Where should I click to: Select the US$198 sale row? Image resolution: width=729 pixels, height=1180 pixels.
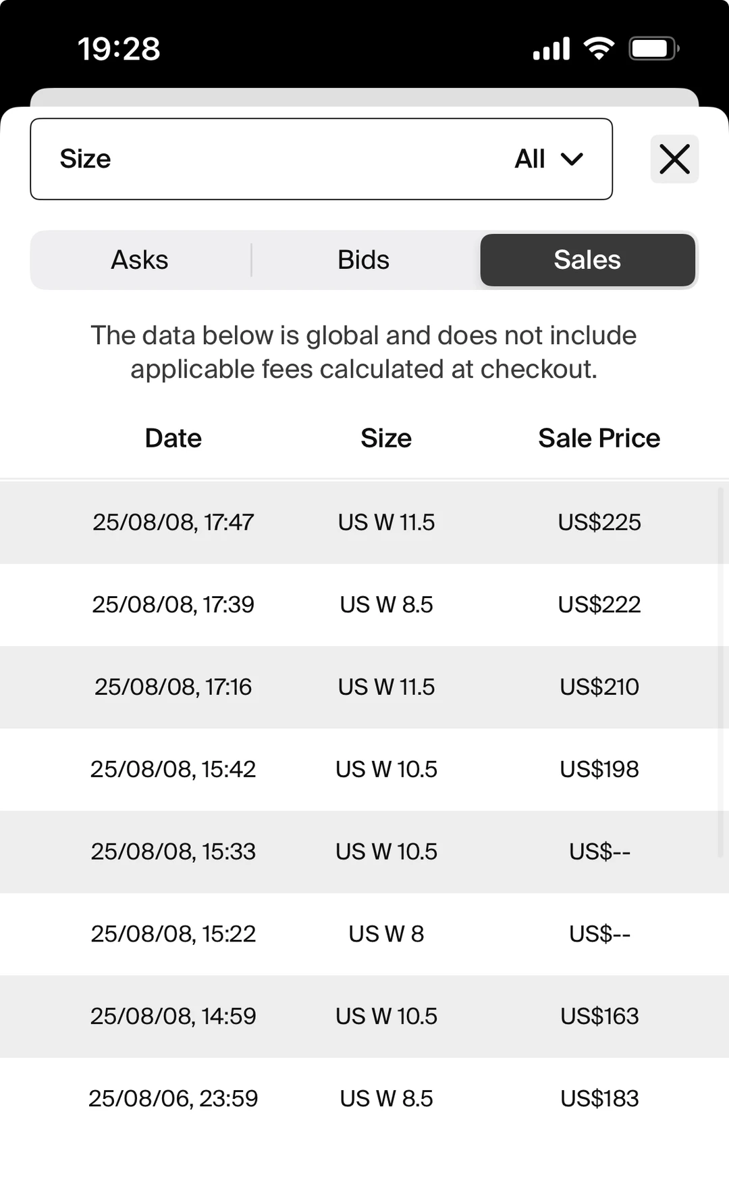[364, 770]
